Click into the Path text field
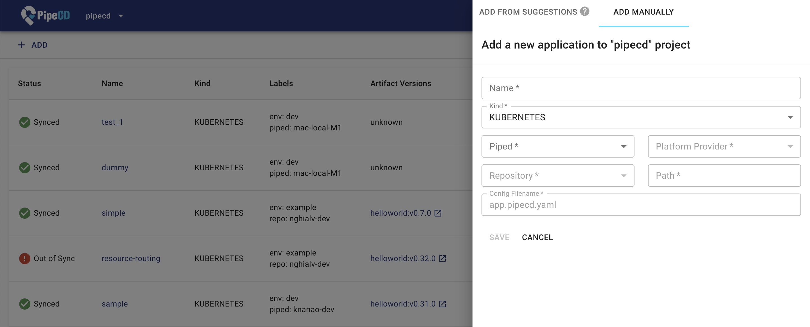The width and height of the screenshot is (810, 327). tap(724, 176)
